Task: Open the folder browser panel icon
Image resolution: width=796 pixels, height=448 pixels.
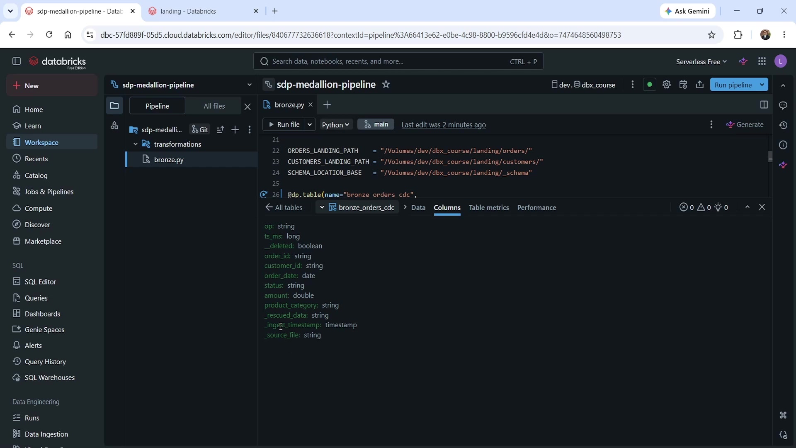Action: (x=114, y=106)
